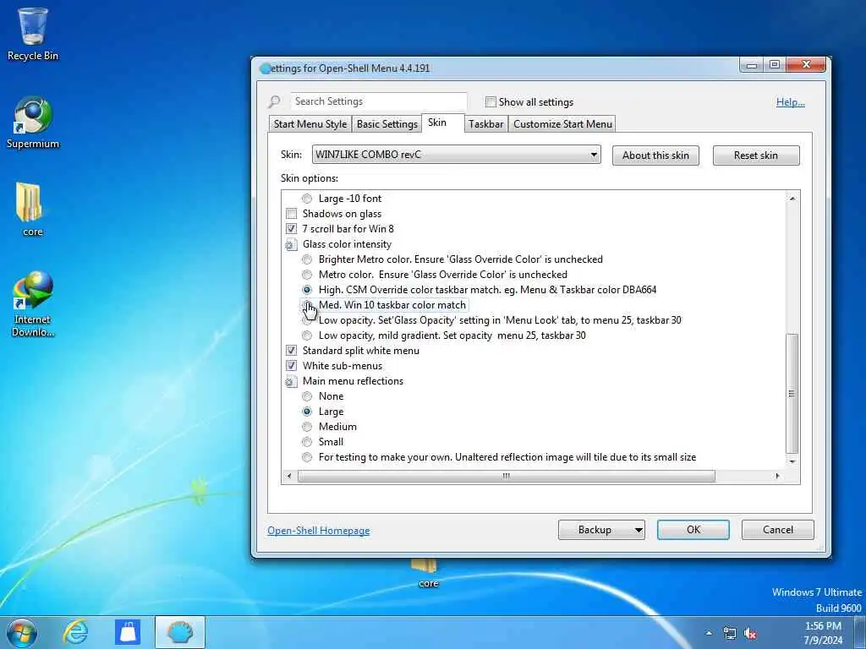Screen dimensions: 866x649
Task: Click the scroll down arrow in skin options
Action: click(792, 461)
